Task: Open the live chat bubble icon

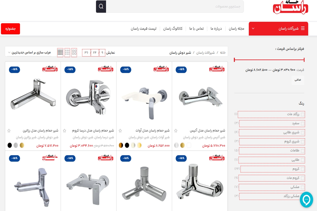Action: coord(306,200)
